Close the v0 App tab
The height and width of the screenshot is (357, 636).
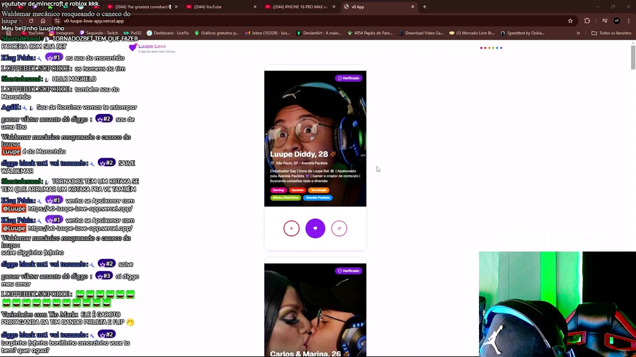click(x=412, y=6)
